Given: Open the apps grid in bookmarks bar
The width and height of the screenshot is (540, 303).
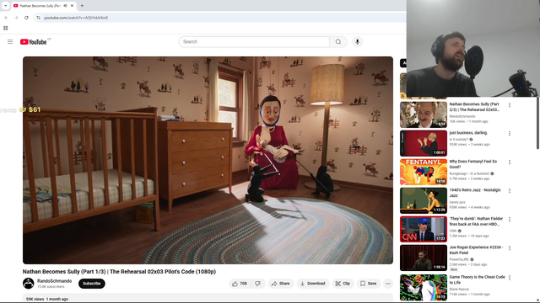Looking at the screenshot, I should 6,28.
